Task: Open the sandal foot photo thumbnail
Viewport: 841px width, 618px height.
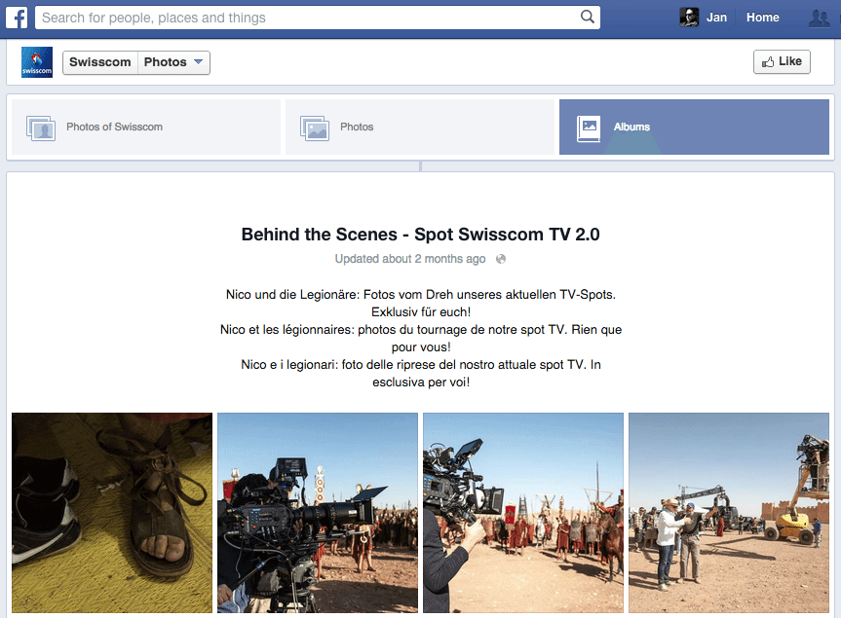Action: coord(112,513)
